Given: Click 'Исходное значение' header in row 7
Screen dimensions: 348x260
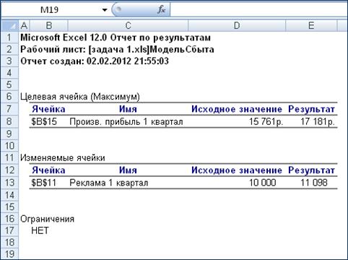Looking at the screenshot, I should [x=237, y=109].
